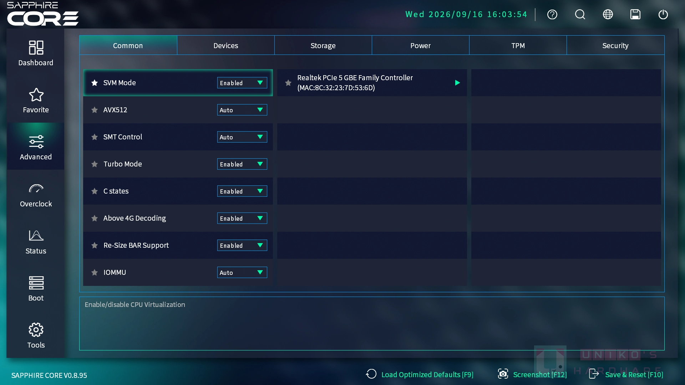
Task: Open the IOMMU dropdown
Action: 242,272
